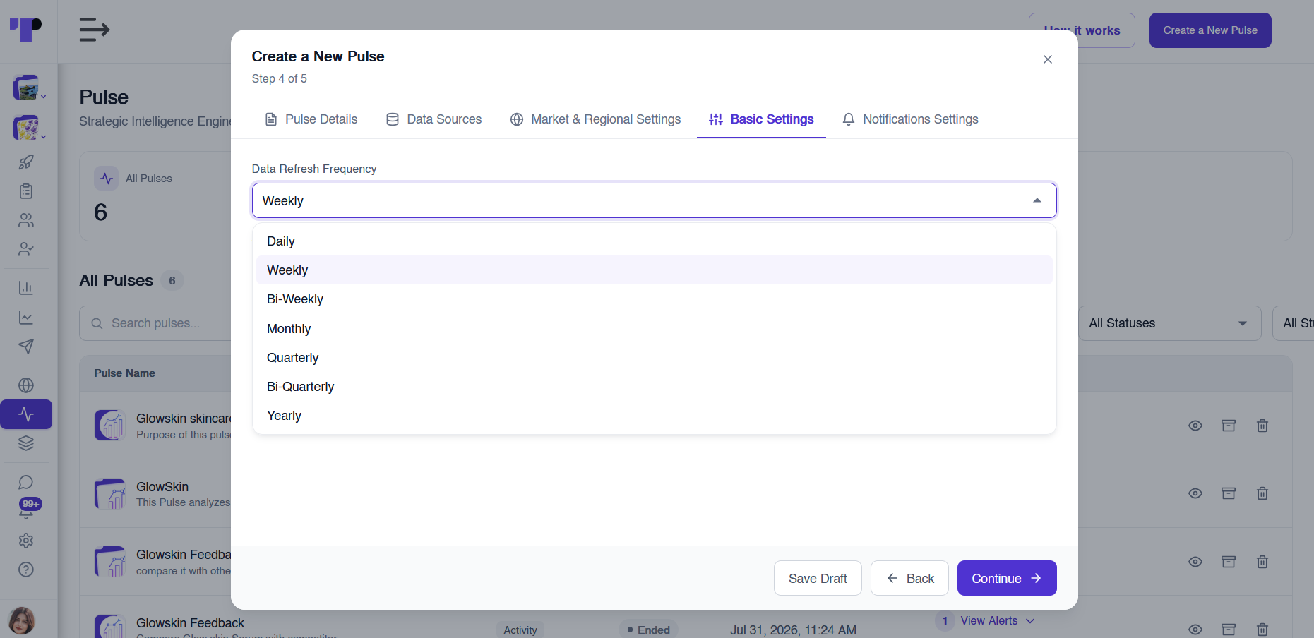Open the line chart sidebar icon
The width and height of the screenshot is (1314, 638).
26,318
